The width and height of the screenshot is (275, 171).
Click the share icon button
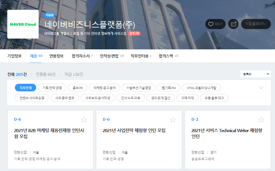click(x=233, y=24)
